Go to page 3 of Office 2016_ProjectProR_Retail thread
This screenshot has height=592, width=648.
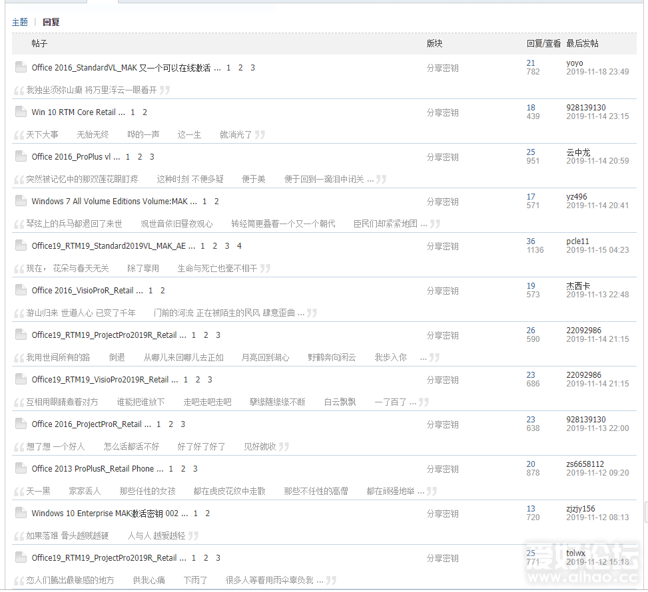[x=183, y=424]
